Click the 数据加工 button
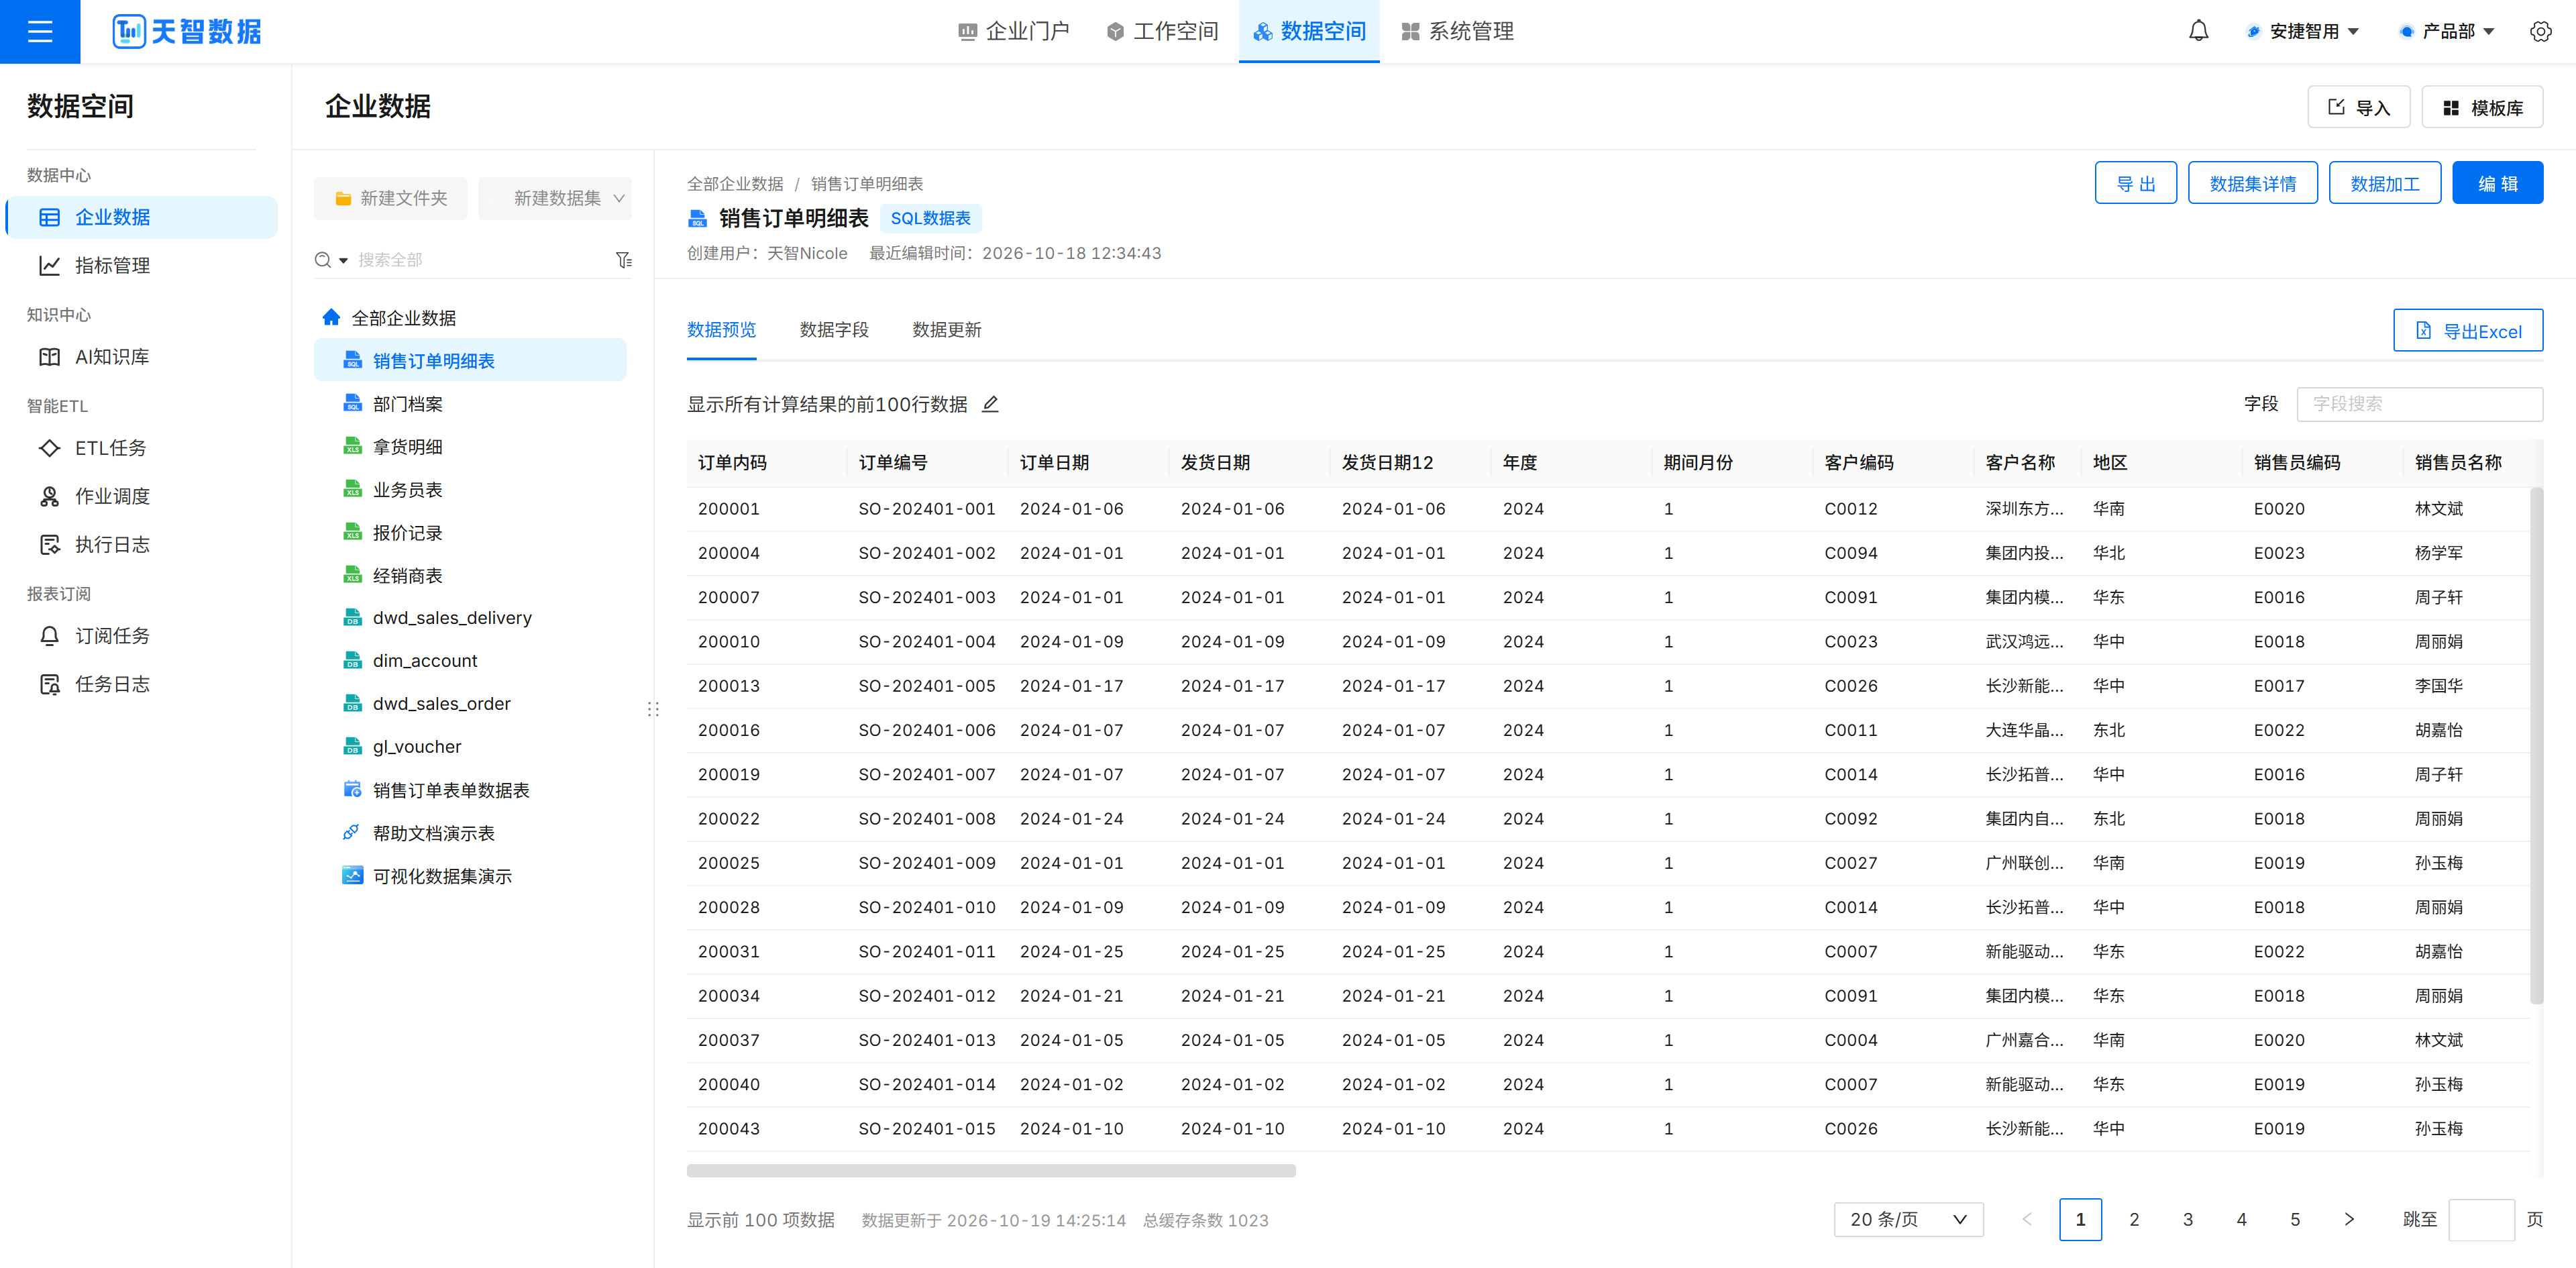Viewport: 2576px width, 1268px height. point(2385,183)
